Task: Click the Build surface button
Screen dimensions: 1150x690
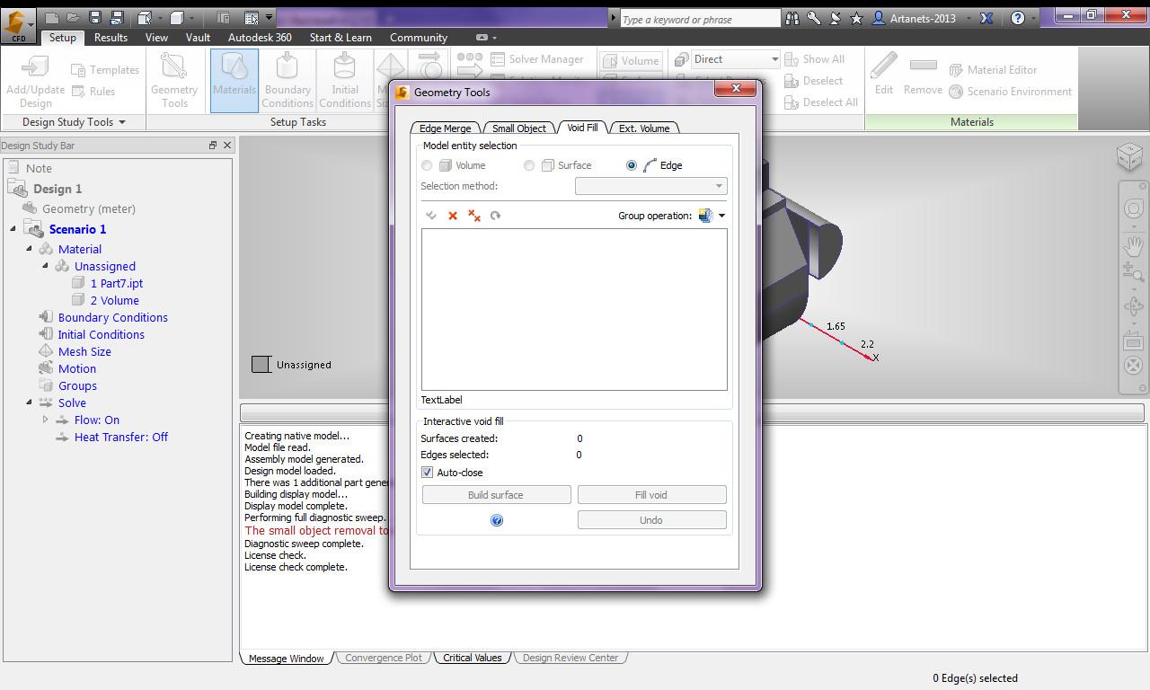Action: point(496,495)
